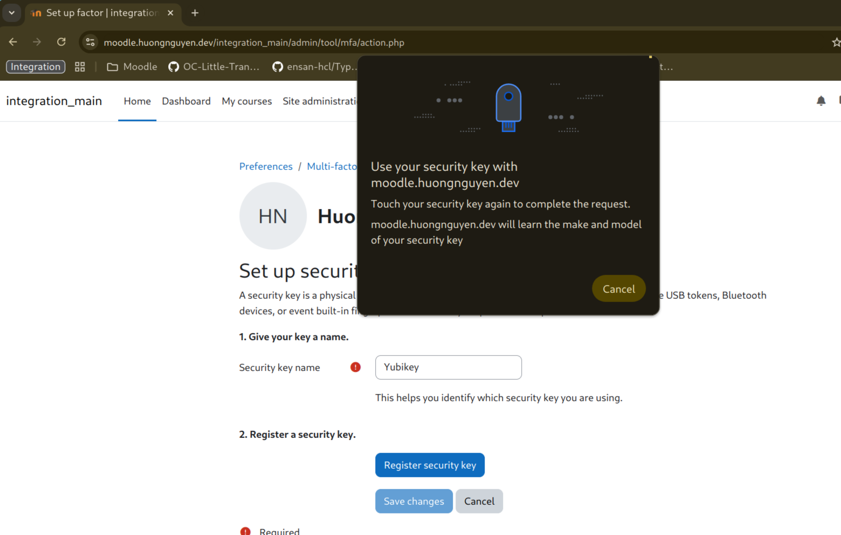
Task: Open the Moodle bookmarks folder
Action: click(x=132, y=67)
